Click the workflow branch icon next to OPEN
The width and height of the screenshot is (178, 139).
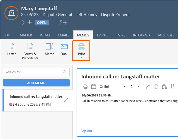point(24,23)
